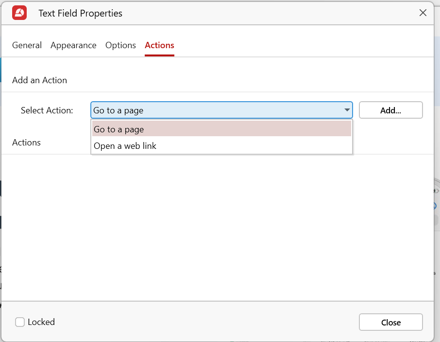Click the Close button at bottom right

(x=390, y=323)
